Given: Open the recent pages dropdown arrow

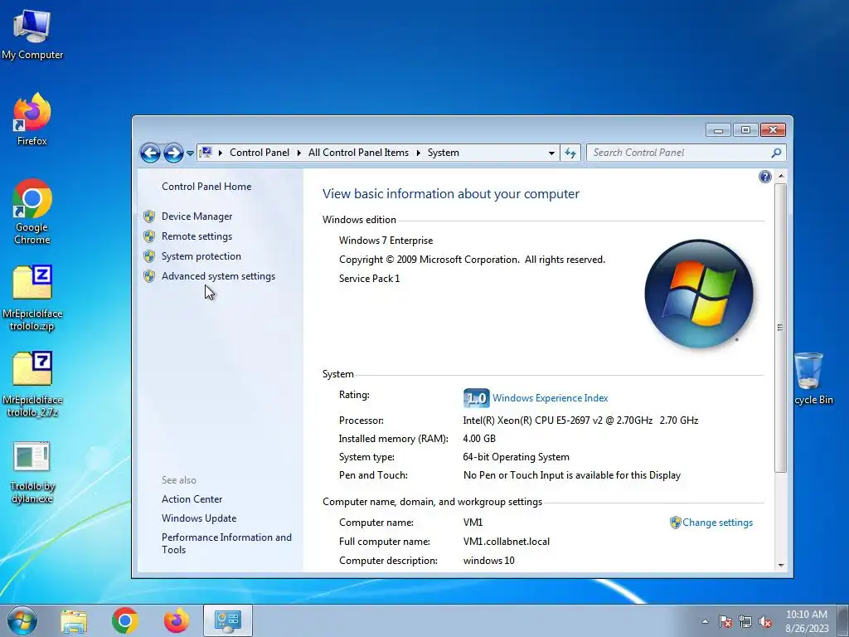Looking at the screenshot, I should pos(190,153).
